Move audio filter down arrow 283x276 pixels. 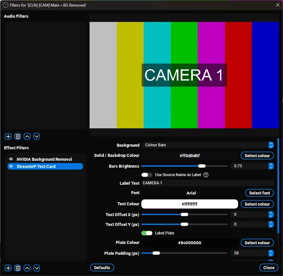click(37, 137)
